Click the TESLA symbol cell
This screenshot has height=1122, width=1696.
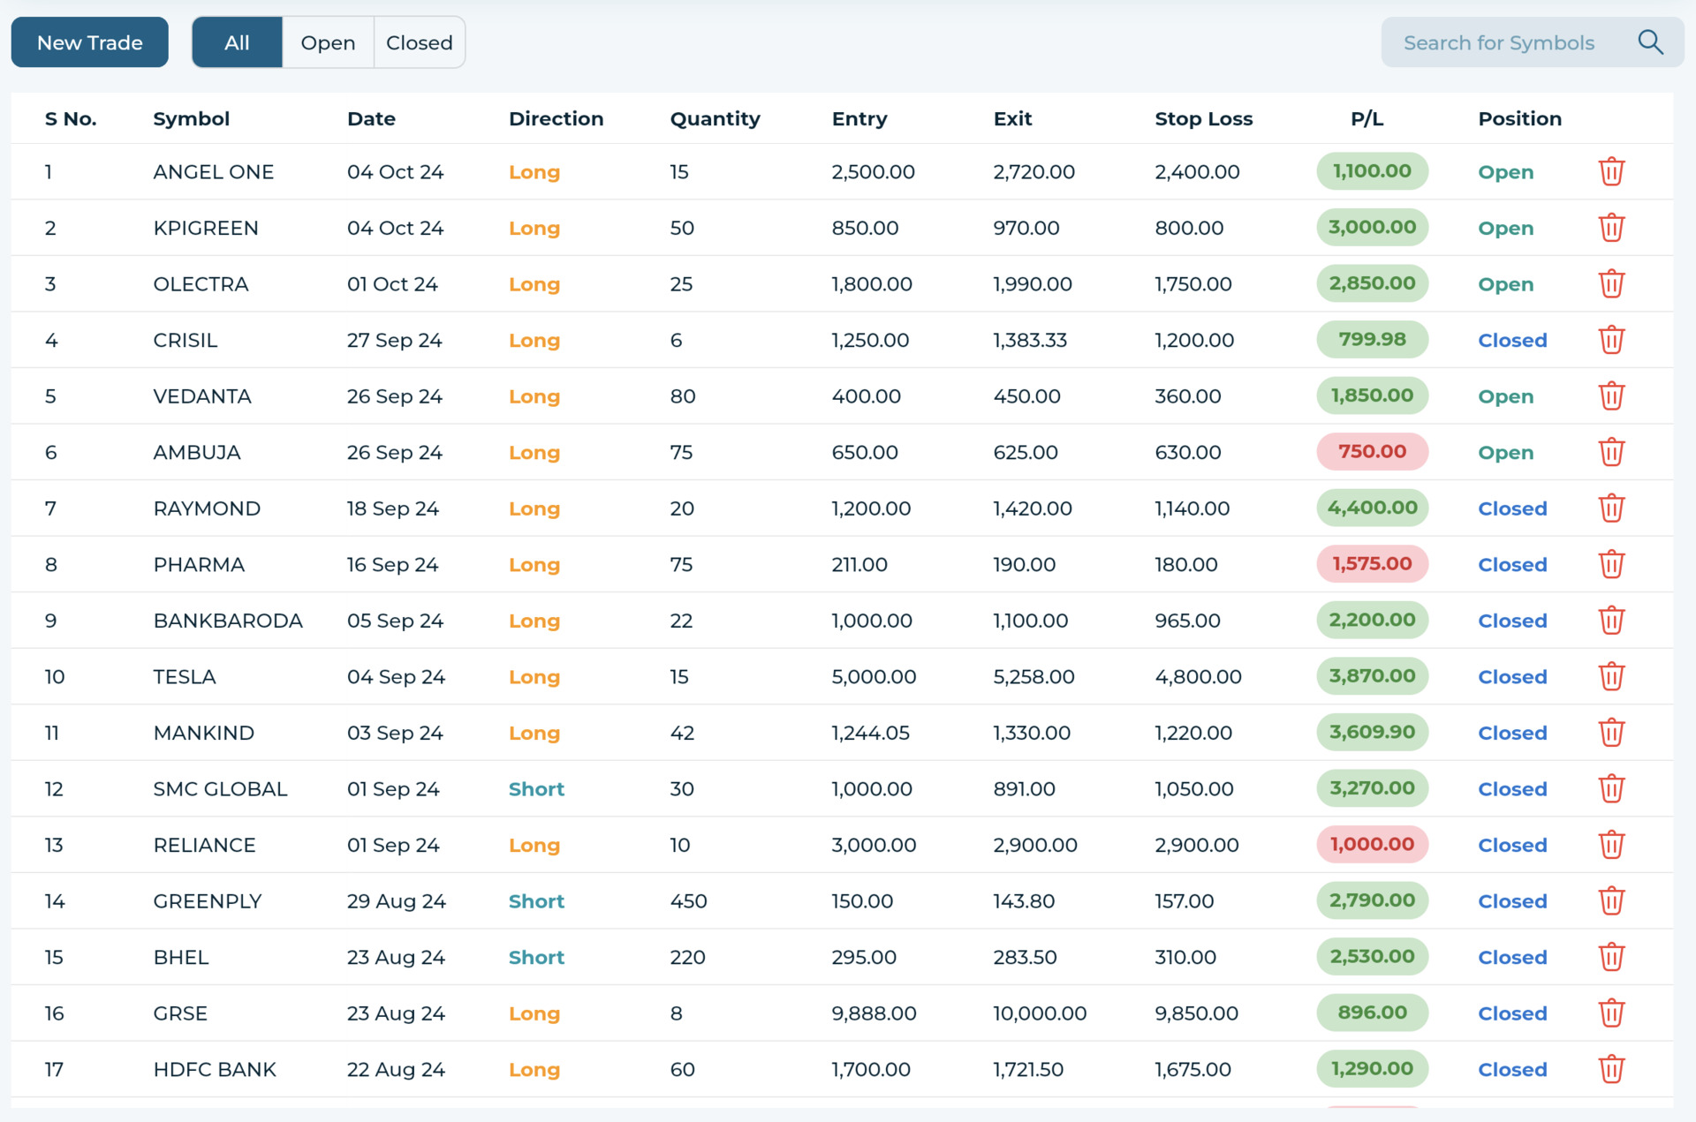click(x=185, y=676)
